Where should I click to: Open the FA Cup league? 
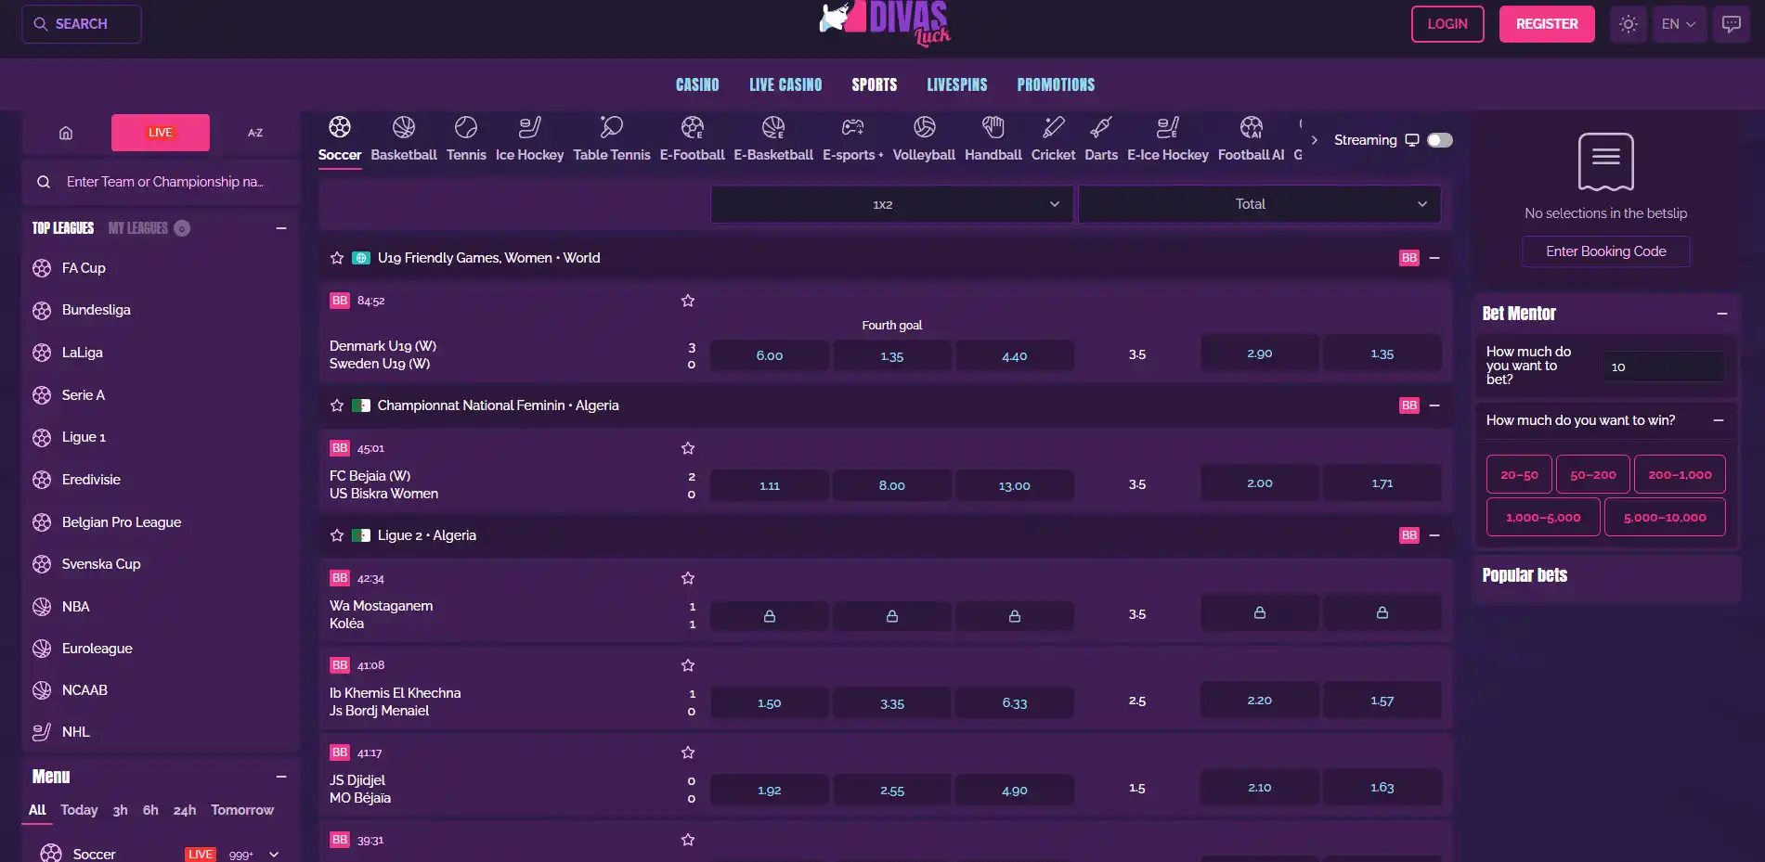[84, 268]
